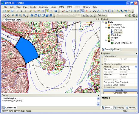This screenshot has height=115, width=139.
Task: Click the Generate Mesh button
Action: pyautogui.click(x=120, y=93)
